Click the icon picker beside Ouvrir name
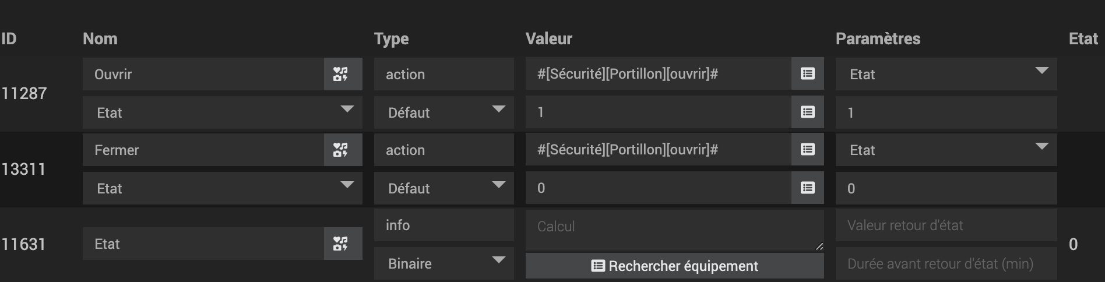This screenshot has height=282, width=1105. (342, 74)
